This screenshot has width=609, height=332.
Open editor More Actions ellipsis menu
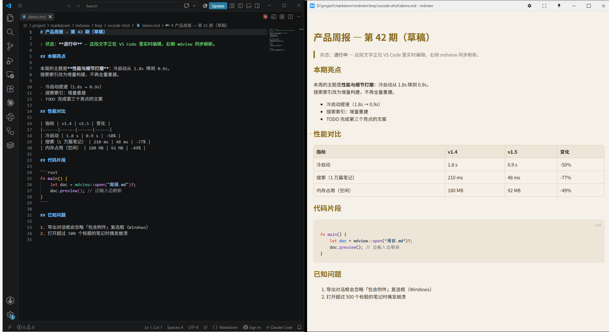299,17
